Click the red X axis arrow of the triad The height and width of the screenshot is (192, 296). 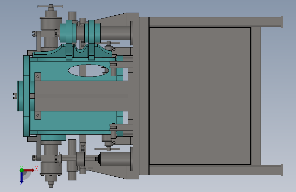[29, 170]
